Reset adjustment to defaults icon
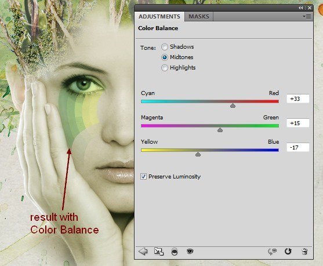 288,252
